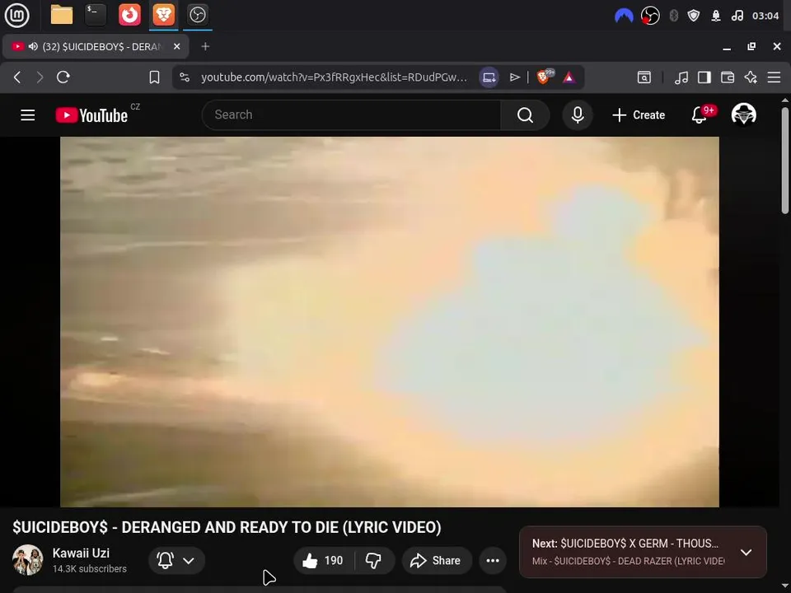View site settings icon in address bar
The width and height of the screenshot is (791, 593).
[185, 77]
